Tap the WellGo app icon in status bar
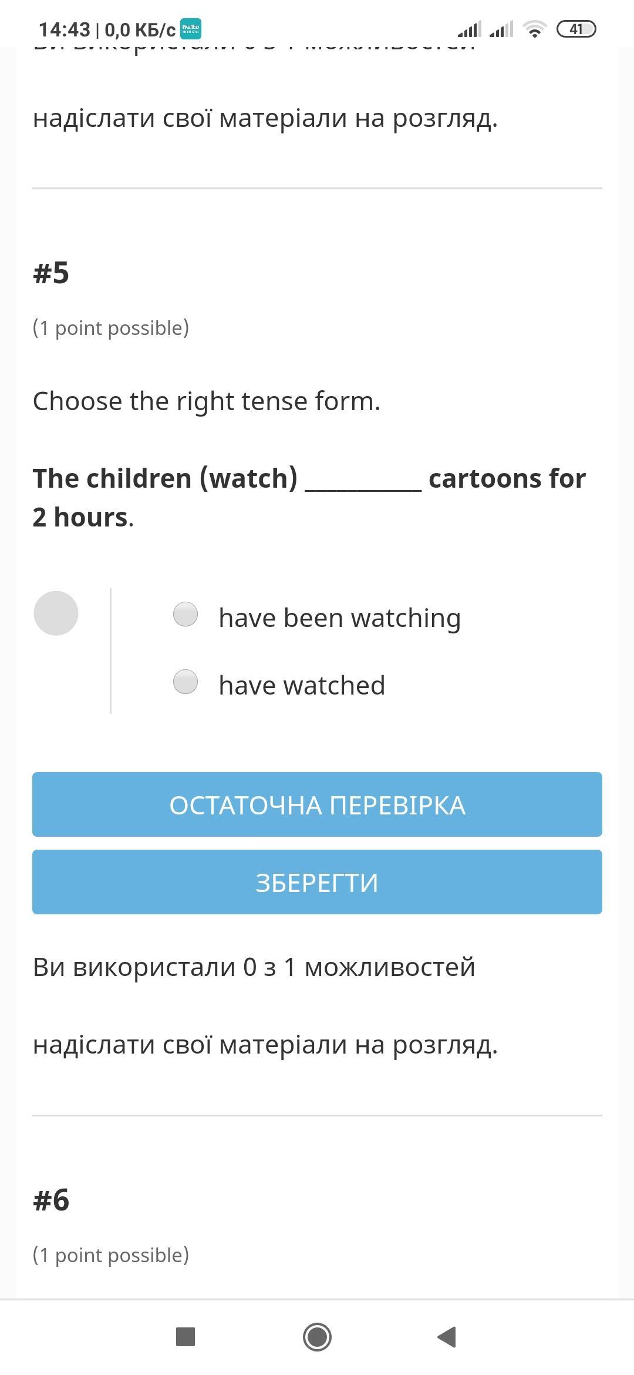This screenshot has width=634, height=1375. point(191,29)
